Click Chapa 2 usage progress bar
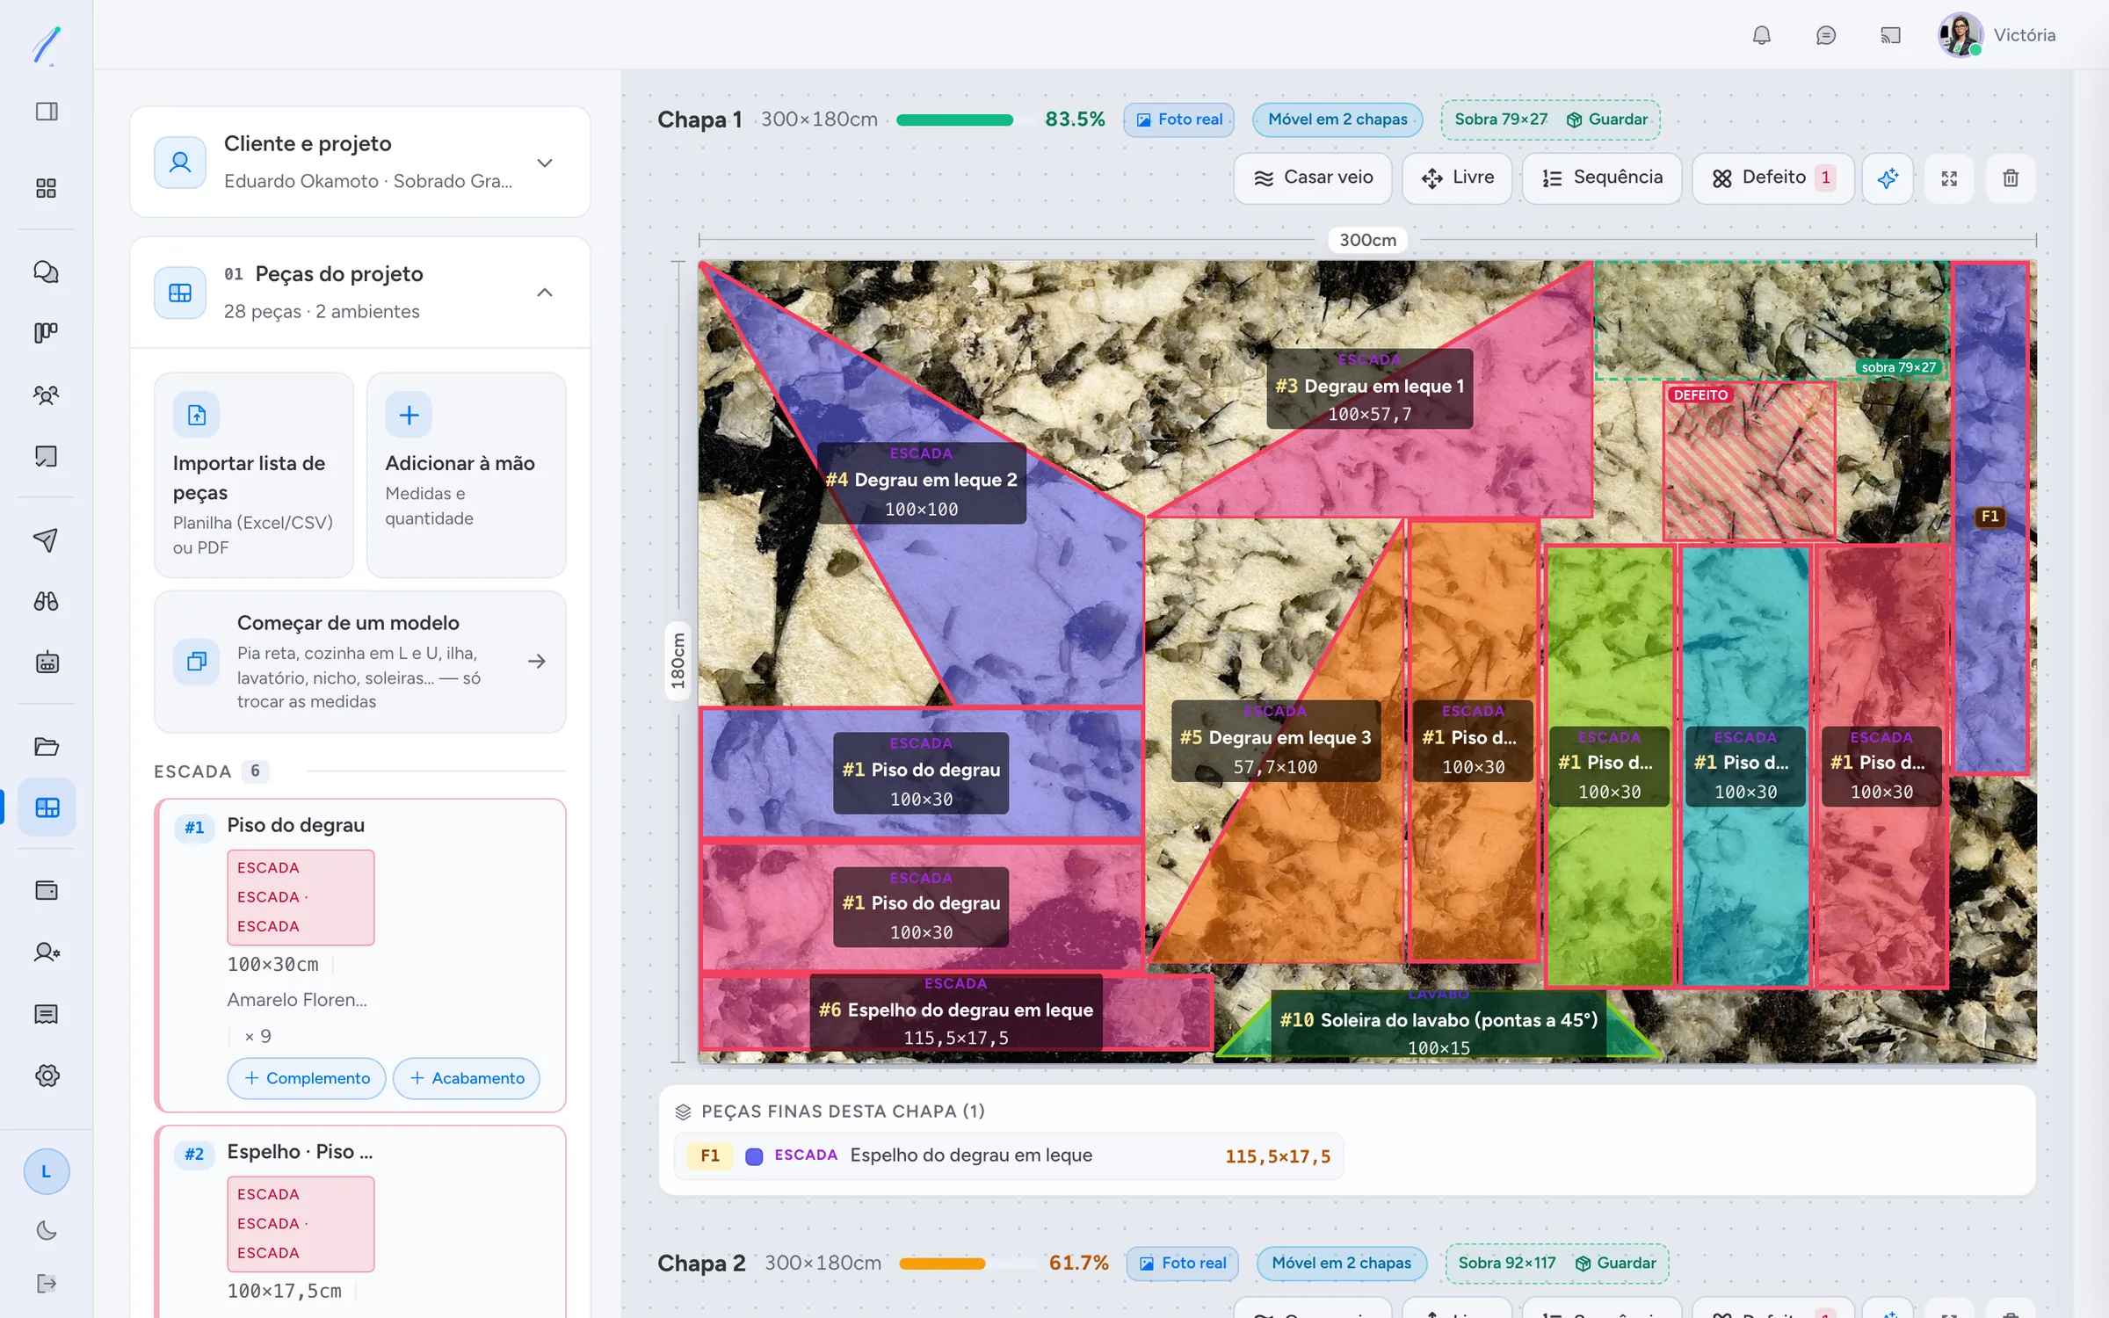The width and height of the screenshot is (2109, 1318). point(966,1264)
